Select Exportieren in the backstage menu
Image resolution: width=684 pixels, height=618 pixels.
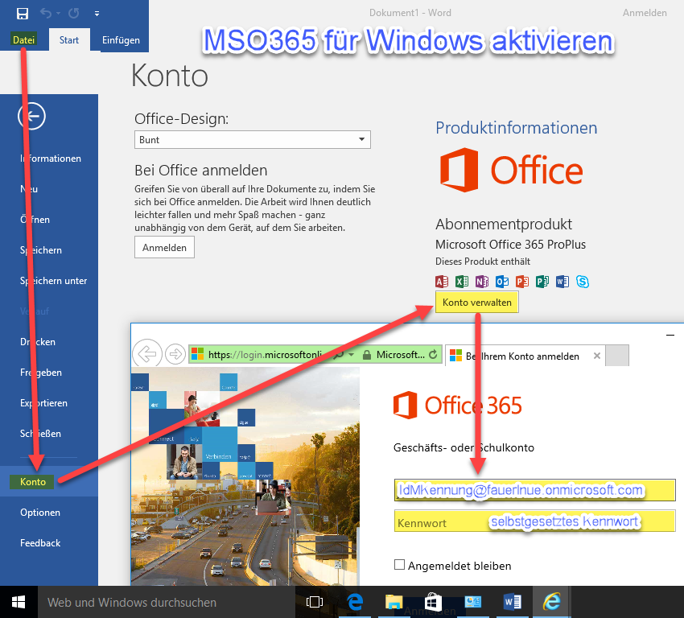[44, 402]
